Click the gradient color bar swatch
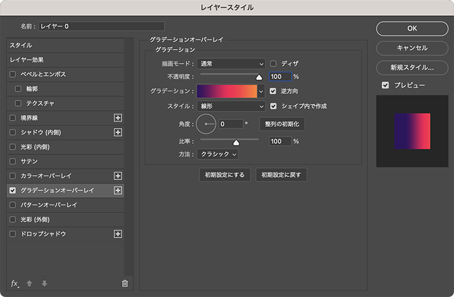Screen dimensions: 454x297 227,91
